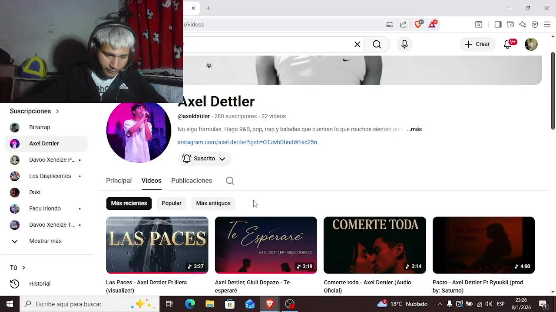Screen dimensions: 556x312
Task: Click the Windows Start button
Action: tap(10, 304)
